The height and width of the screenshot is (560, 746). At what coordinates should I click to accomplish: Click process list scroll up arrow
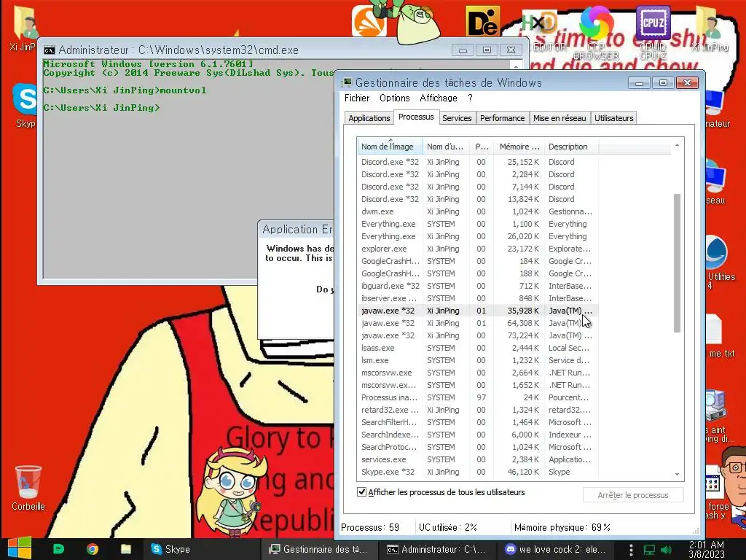coord(677,145)
